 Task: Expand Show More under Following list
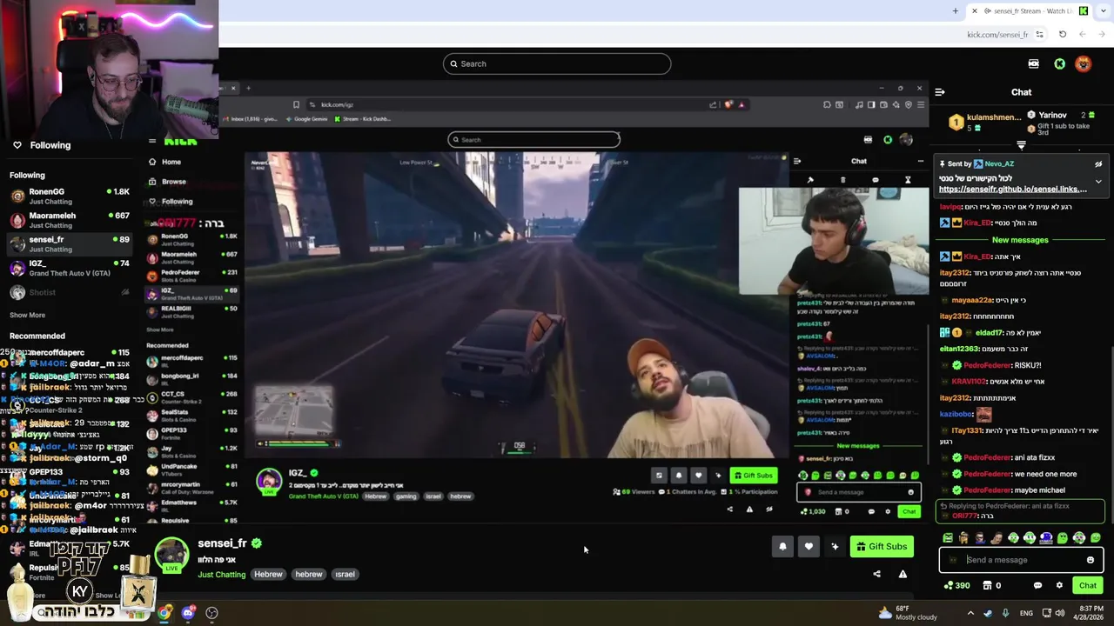coord(27,315)
